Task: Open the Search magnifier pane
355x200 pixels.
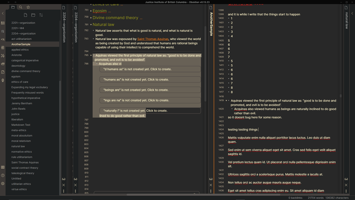Action: (21, 7)
